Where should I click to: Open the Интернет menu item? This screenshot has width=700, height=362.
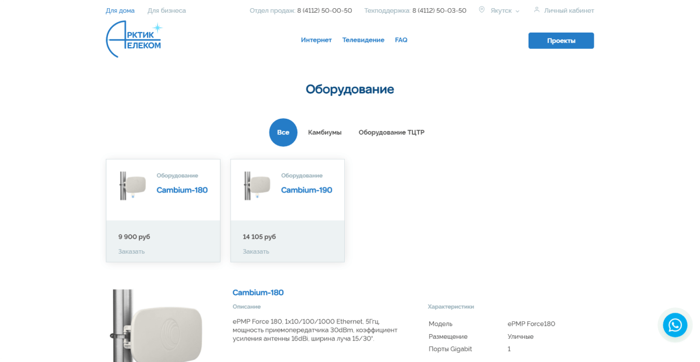(x=316, y=40)
